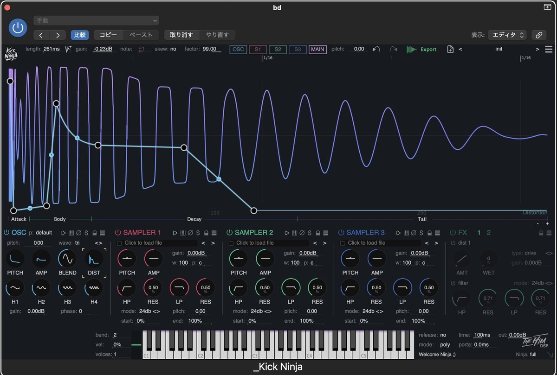Click the green Export button
Image resolution: width=557 pixels, height=375 pixels.
click(427, 49)
